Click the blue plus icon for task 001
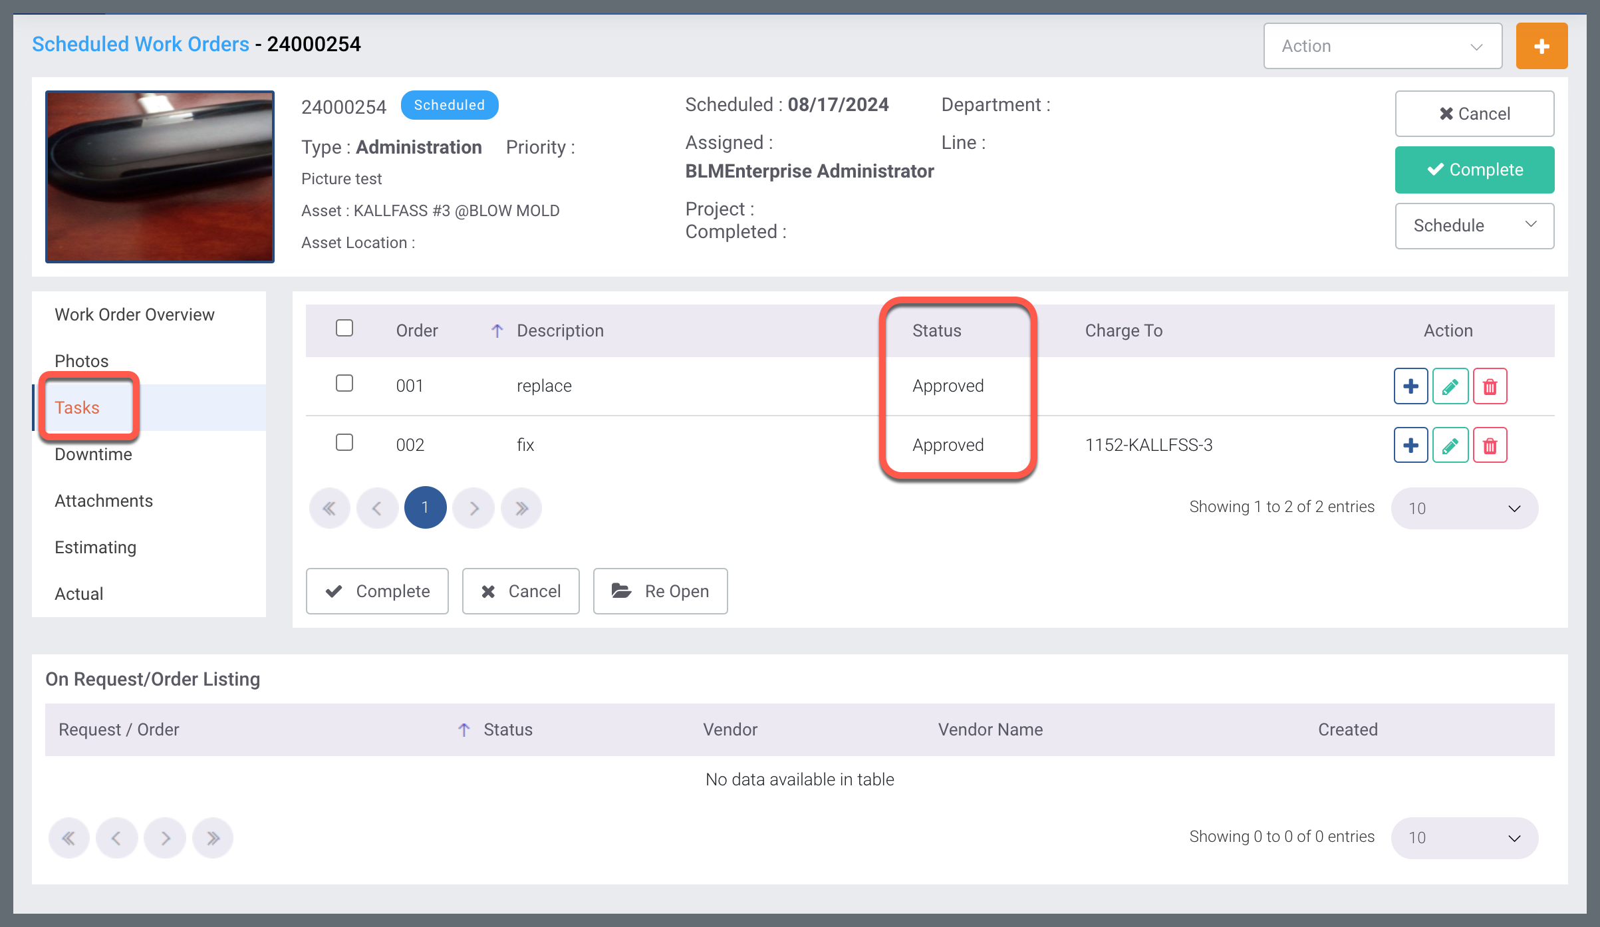This screenshot has width=1600, height=927. (x=1410, y=386)
